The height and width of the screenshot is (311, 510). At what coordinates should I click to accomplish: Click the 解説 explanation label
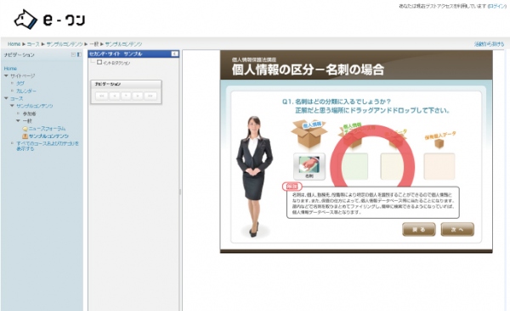tap(292, 186)
